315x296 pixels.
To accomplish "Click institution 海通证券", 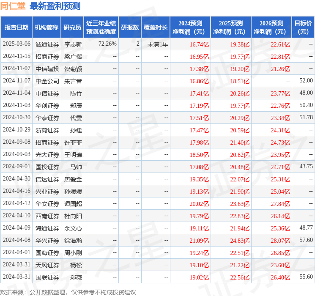I will point(47,228).
